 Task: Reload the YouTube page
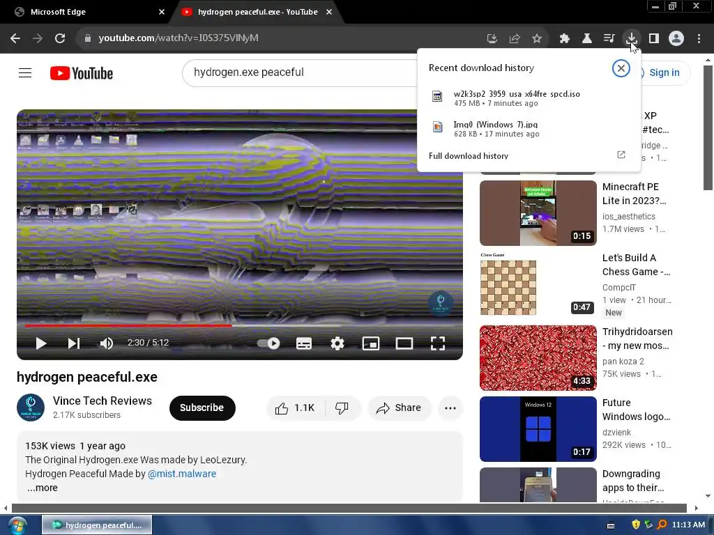tap(60, 38)
